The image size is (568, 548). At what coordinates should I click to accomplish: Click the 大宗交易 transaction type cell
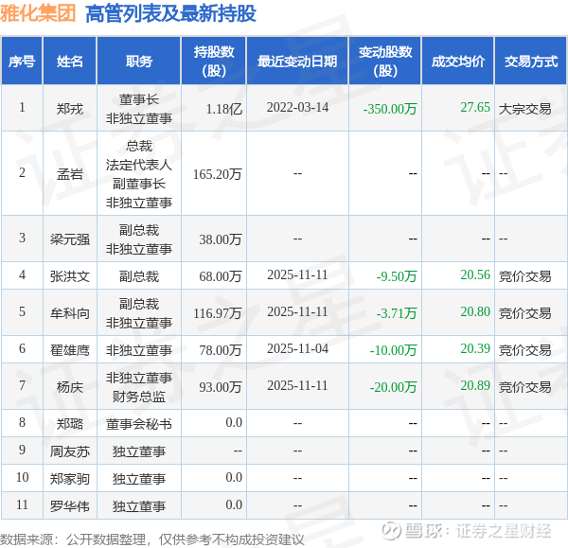click(x=524, y=108)
